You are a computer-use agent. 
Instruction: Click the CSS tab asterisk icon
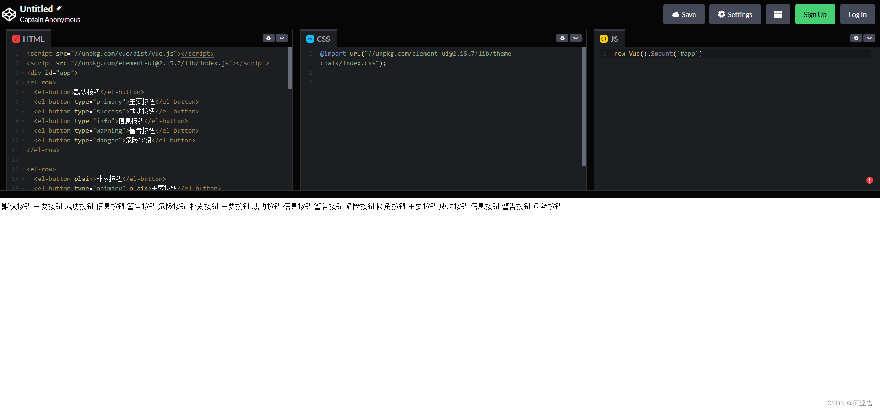click(x=310, y=39)
